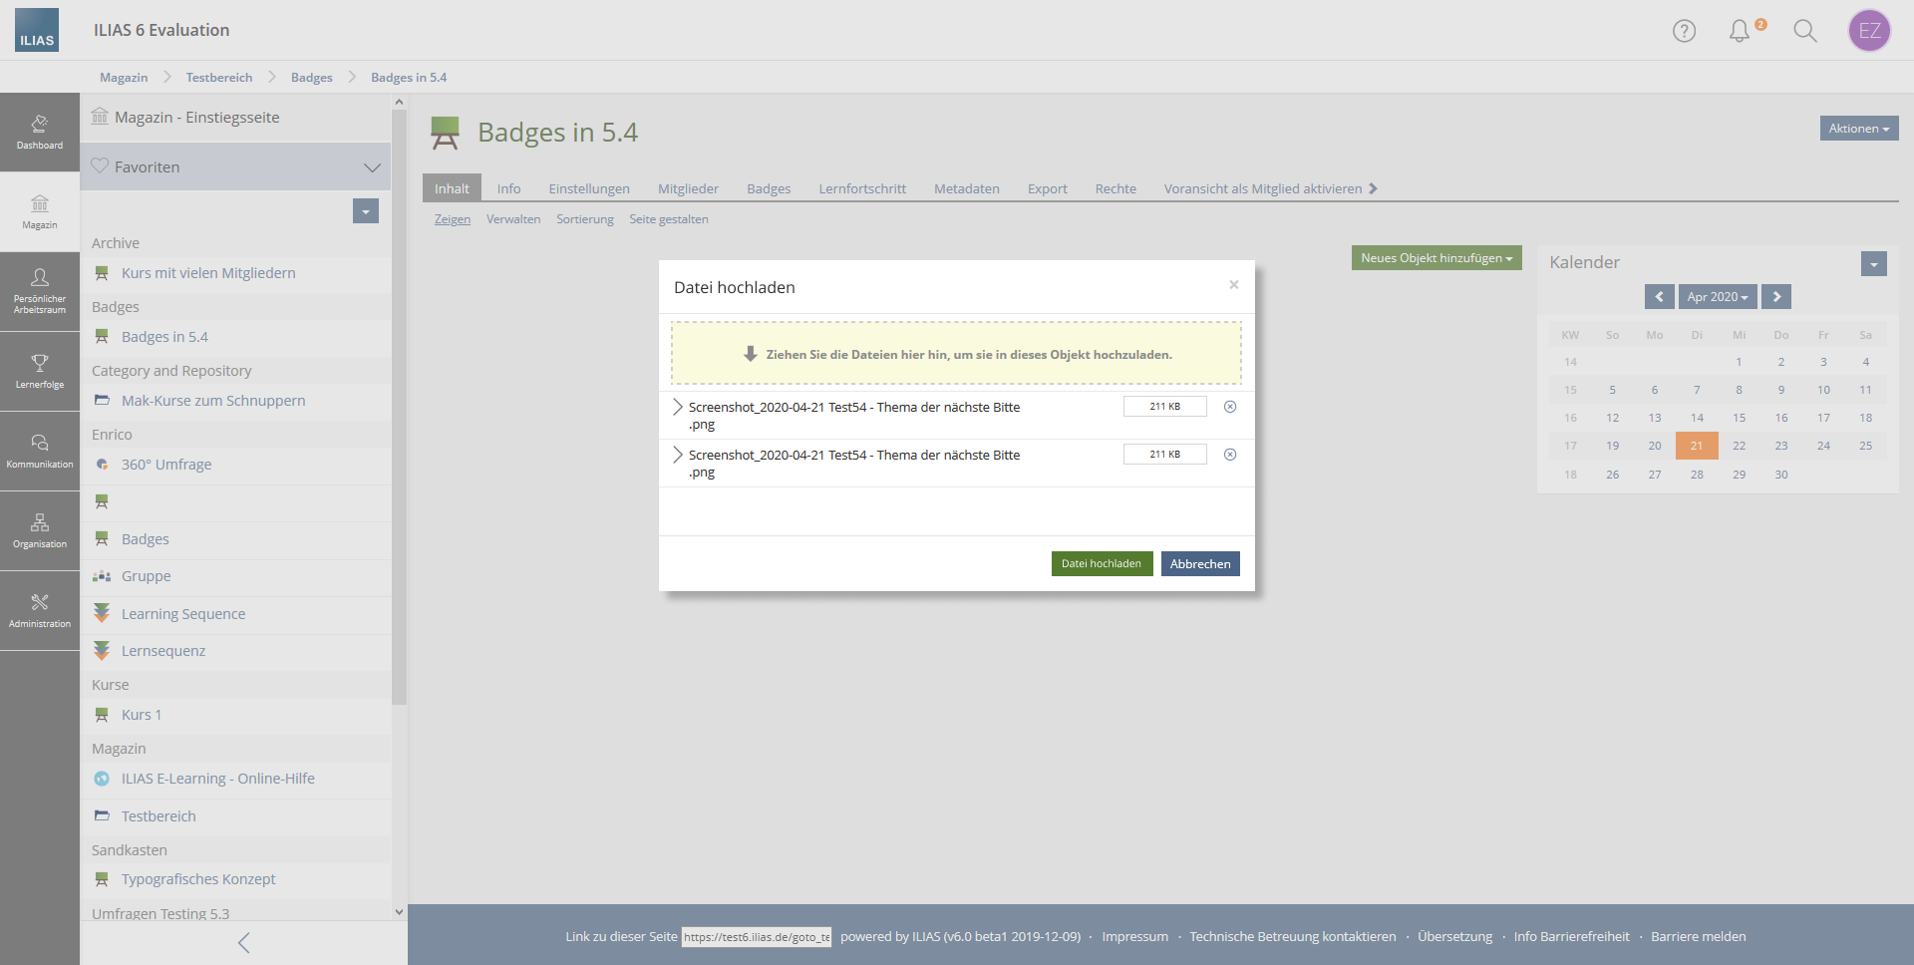Click the learning sequence icon beside Lernsequenz

[102, 651]
